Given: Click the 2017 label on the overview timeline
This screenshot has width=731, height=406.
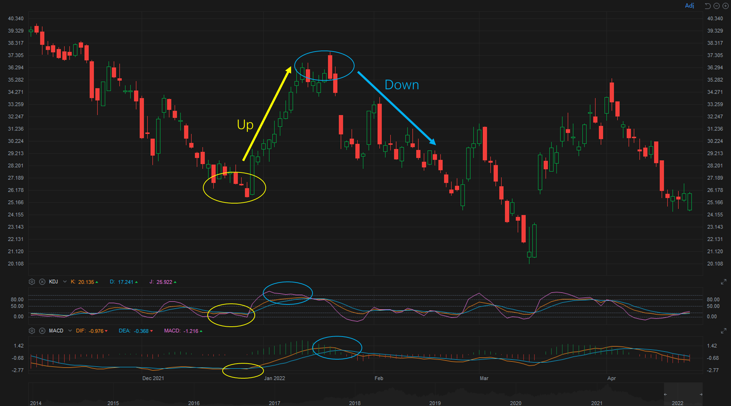Looking at the screenshot, I should [x=274, y=403].
